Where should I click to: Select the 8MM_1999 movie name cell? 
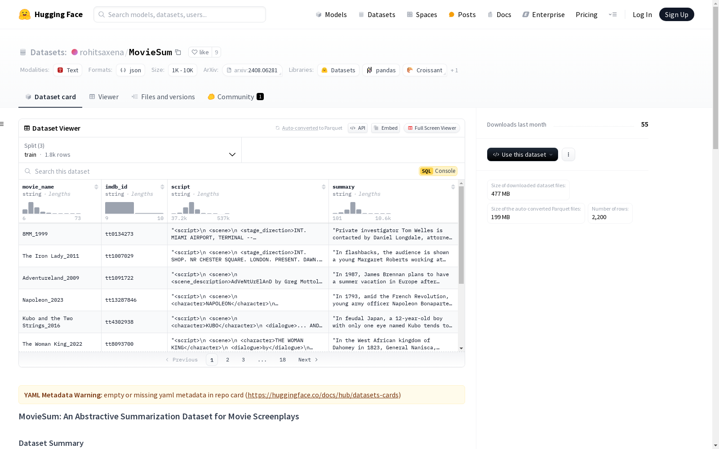point(60,234)
